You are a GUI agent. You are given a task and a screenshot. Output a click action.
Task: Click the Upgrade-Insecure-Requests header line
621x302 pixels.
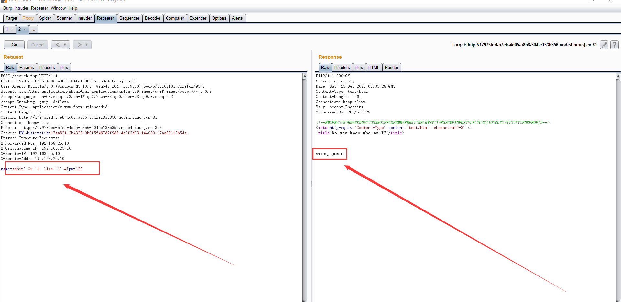pyautogui.click(x=33, y=138)
